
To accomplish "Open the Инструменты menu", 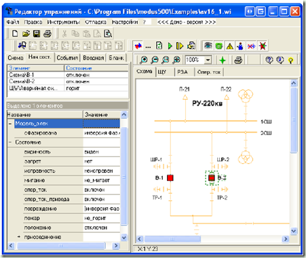I will coord(64,22).
